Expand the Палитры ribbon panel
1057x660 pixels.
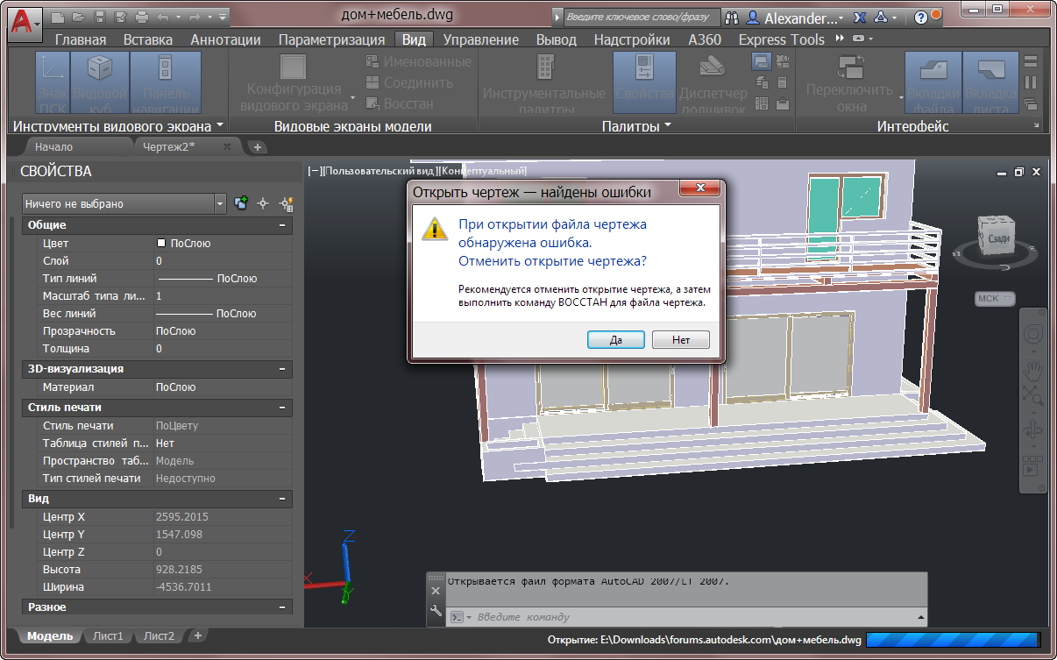[x=637, y=126]
